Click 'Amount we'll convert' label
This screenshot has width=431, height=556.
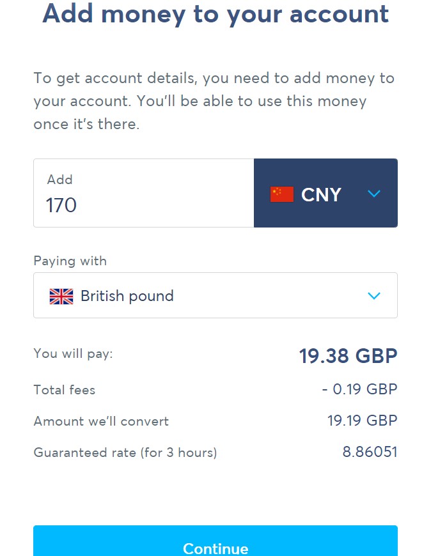coord(101,421)
